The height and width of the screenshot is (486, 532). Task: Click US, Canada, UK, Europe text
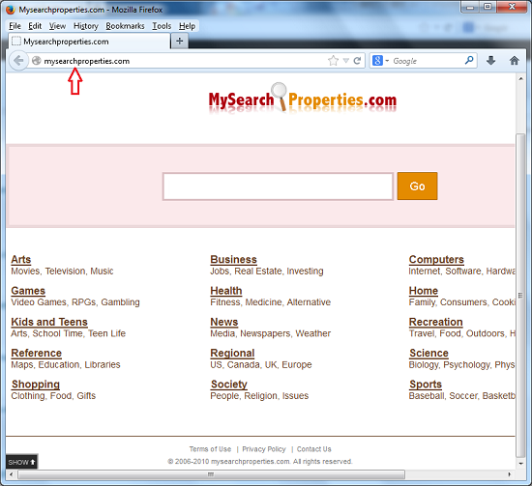(x=261, y=364)
